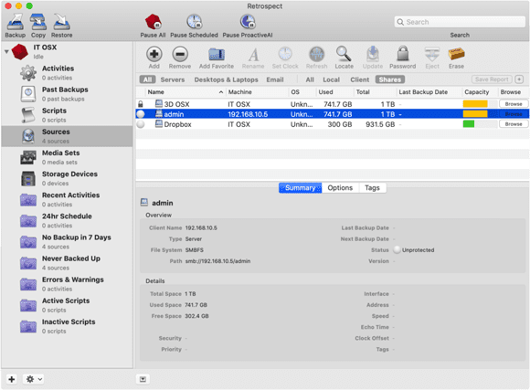530x390 pixels.
Task: Toggle status circle on admin row
Action: (141, 114)
